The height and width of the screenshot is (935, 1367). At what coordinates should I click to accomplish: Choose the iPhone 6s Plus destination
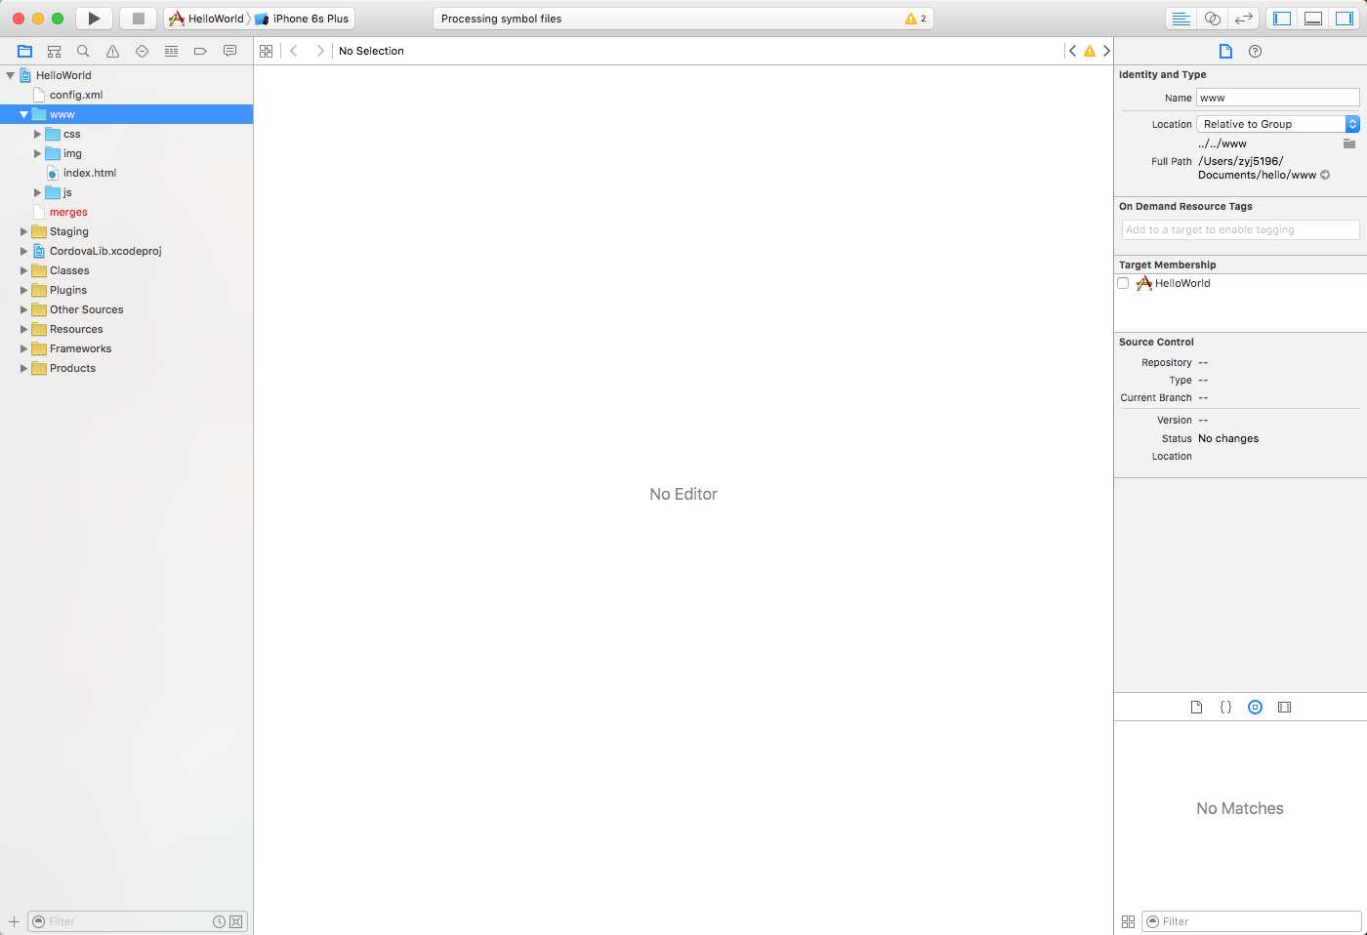pos(303,19)
